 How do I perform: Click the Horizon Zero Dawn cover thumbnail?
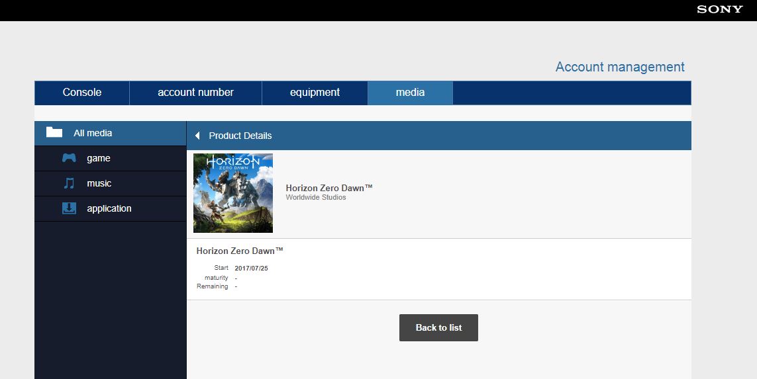[233, 193]
